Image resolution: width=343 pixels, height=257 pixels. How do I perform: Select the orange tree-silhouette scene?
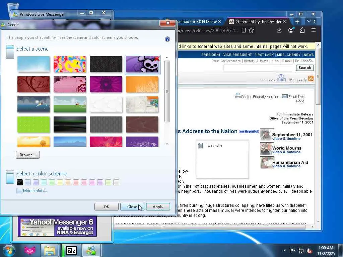(x=142, y=84)
